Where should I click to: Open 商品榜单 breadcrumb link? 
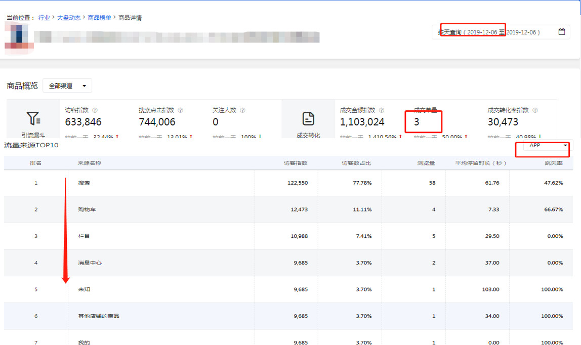coord(99,18)
